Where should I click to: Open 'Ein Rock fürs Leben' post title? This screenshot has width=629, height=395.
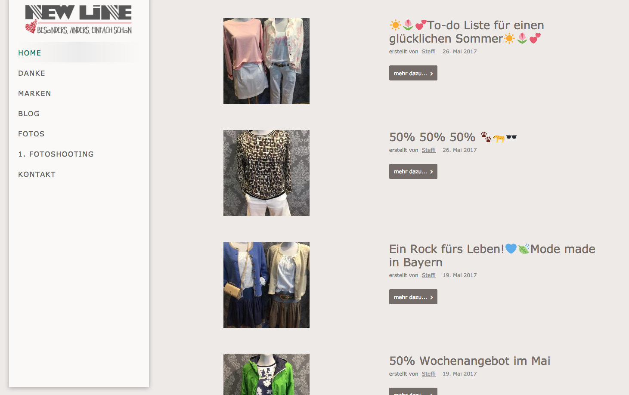[x=492, y=256]
